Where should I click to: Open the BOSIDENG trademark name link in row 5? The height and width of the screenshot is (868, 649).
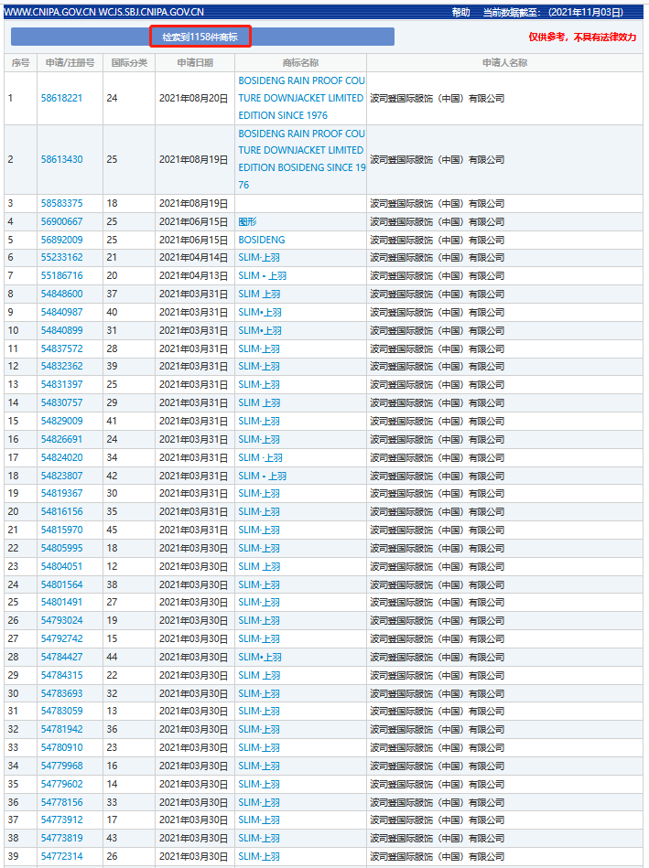coord(262,240)
